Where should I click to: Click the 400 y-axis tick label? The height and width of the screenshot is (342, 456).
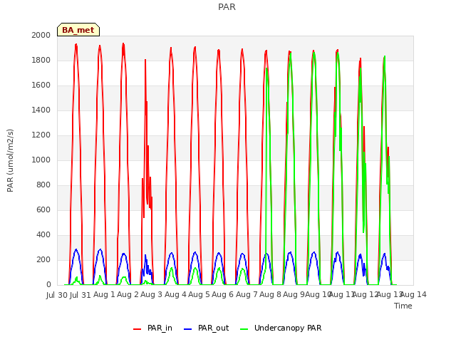[43, 234]
